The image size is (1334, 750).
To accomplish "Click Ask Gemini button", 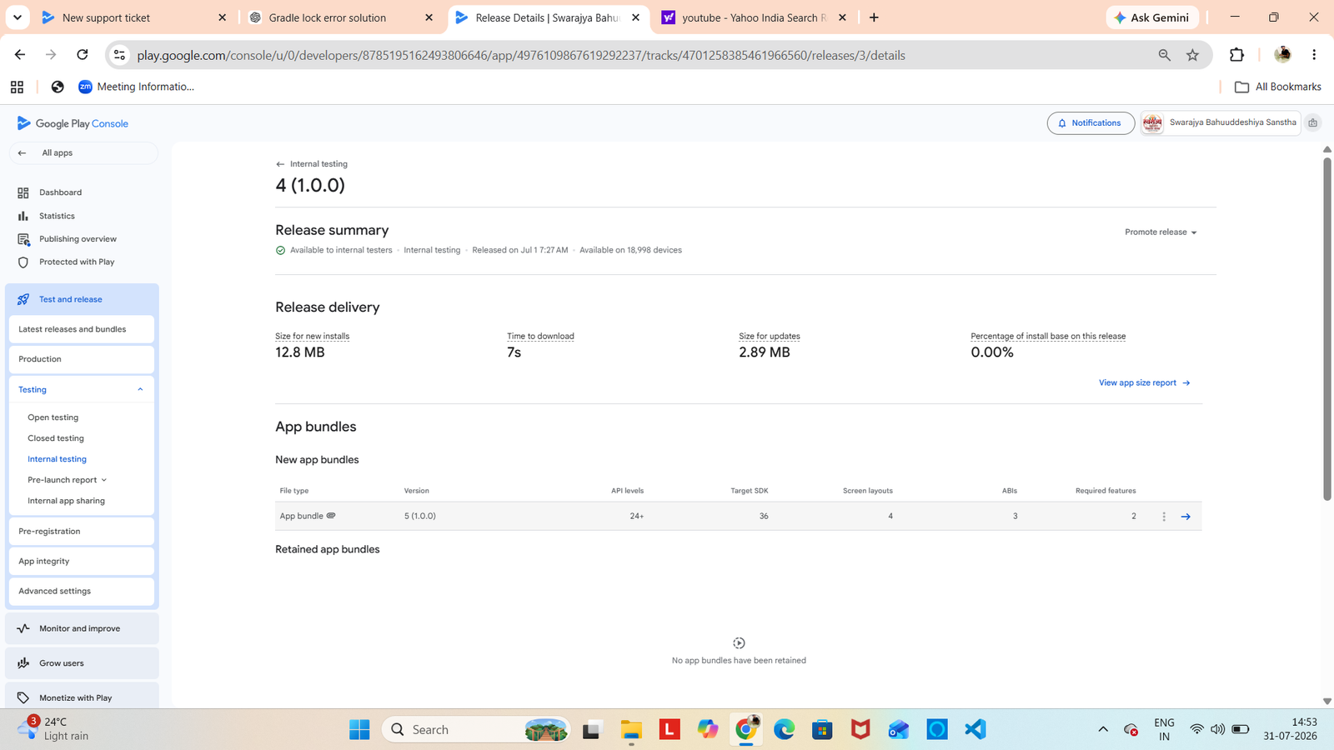I will click(x=1152, y=17).
